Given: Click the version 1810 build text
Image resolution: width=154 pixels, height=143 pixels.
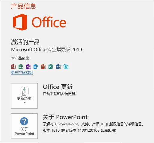Looking at the screenshot, I should (79, 130).
